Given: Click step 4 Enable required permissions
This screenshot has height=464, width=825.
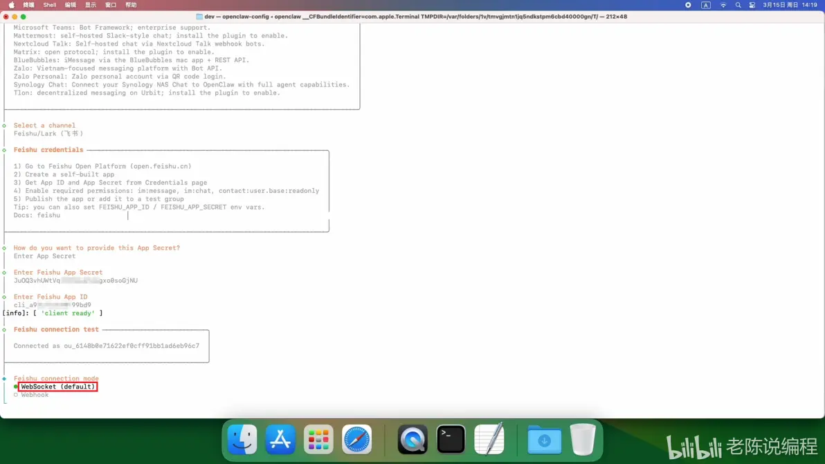Looking at the screenshot, I should point(166,191).
